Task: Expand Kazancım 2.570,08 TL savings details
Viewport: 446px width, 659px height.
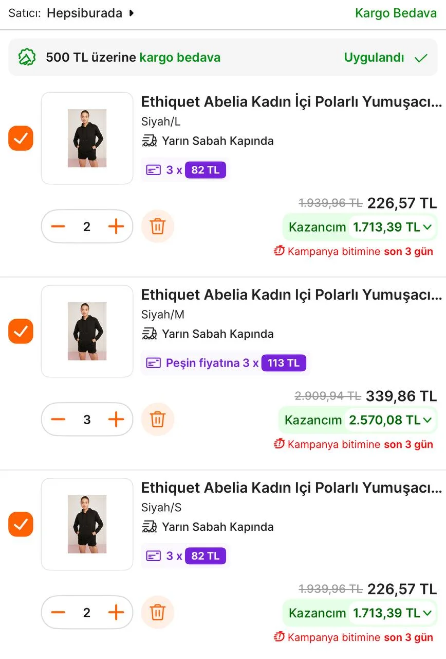Action: (x=358, y=420)
